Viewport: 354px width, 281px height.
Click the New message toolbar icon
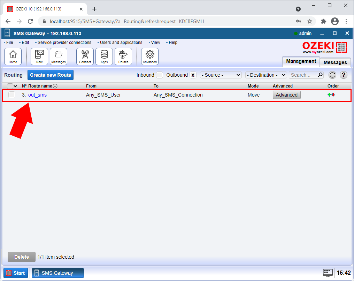click(x=39, y=56)
